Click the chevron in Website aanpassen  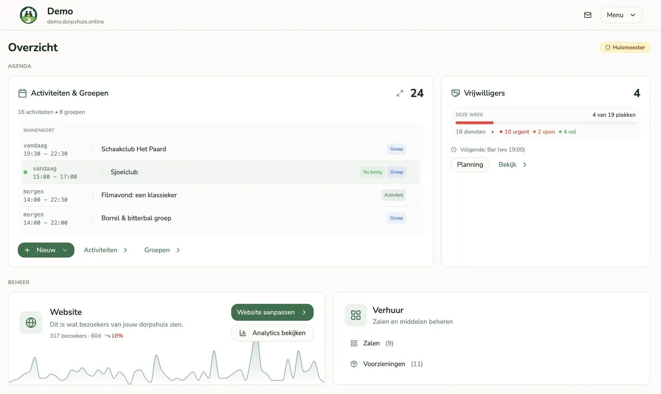pos(304,313)
